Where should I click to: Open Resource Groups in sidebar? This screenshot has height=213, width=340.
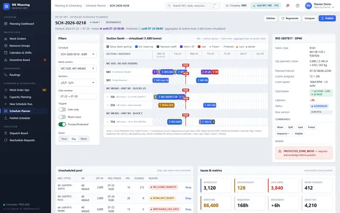(20, 46)
